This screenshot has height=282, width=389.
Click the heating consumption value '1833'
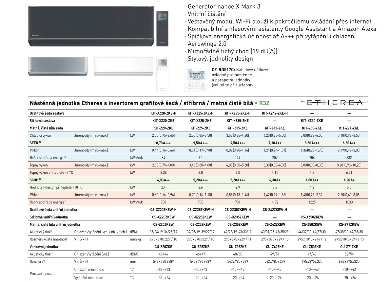pyautogui.click(x=349, y=202)
